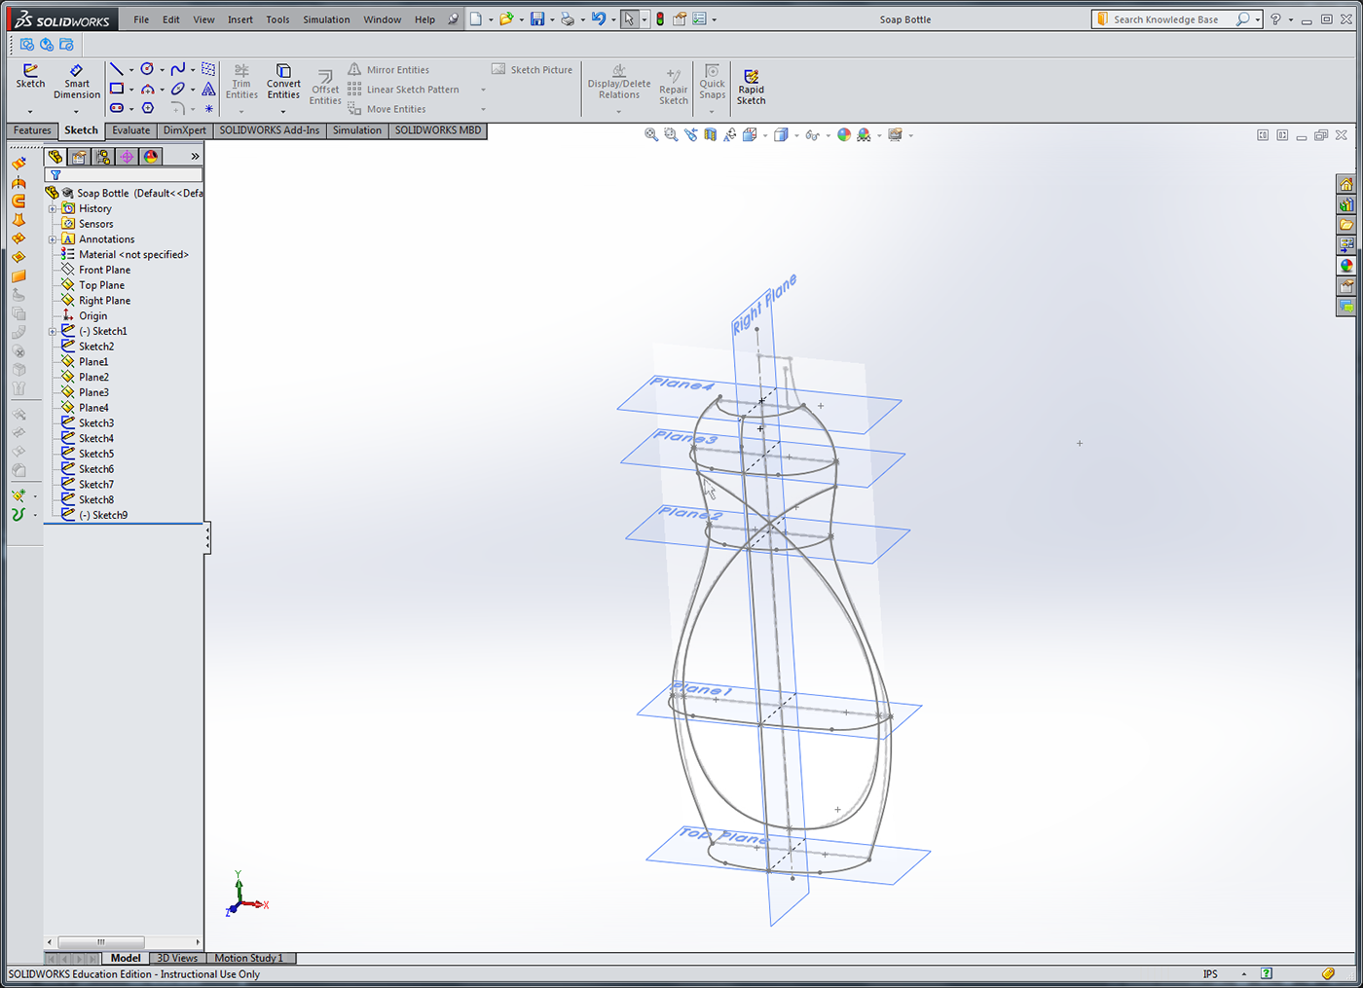Open the Appearances pane in task pane
The height and width of the screenshot is (988, 1363).
point(1346,266)
